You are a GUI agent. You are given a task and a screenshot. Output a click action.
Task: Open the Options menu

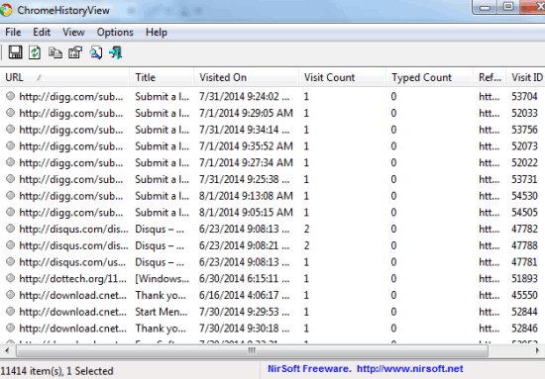coord(115,33)
